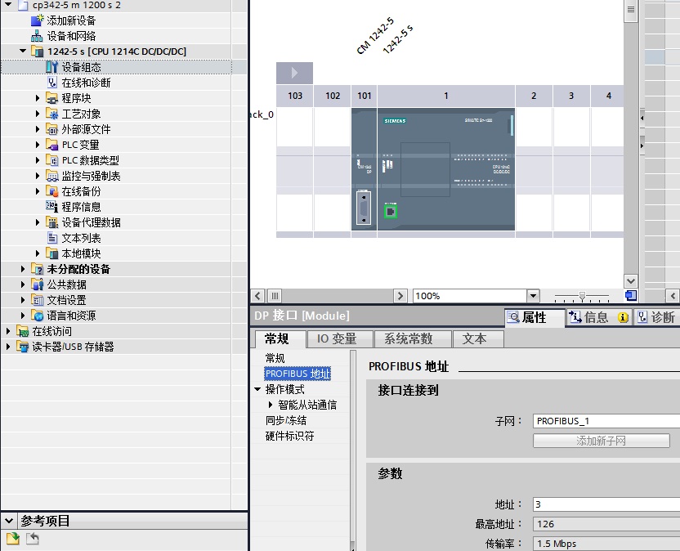Image resolution: width=680 pixels, height=551 pixels.
Task: Click the 程序块 folder icon
Action: (52, 98)
